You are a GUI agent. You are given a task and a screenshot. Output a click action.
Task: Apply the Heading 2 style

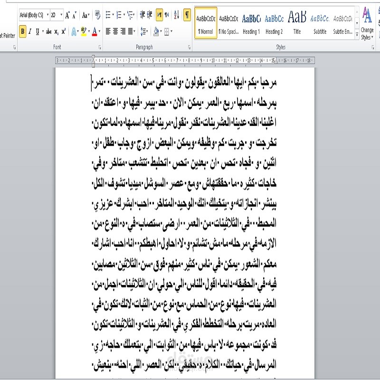[x=274, y=23]
